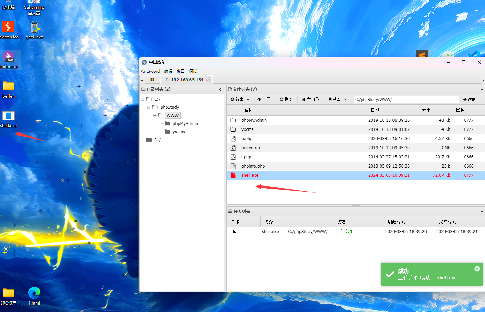Image resolution: width=485 pixels, height=312 pixels.
Task: Click the path input field C:/phpStudy/WWW/
Action: coord(406,100)
